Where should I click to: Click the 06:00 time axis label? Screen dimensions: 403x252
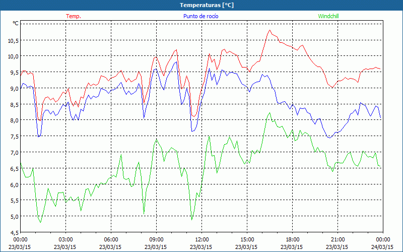point(111,240)
